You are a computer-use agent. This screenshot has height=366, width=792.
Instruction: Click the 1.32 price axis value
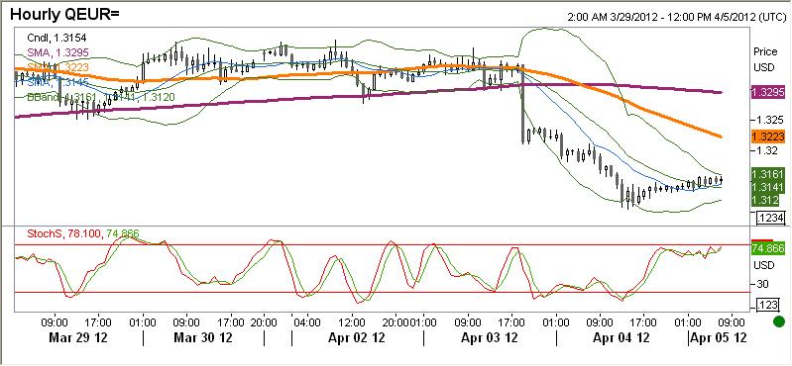tap(766, 150)
